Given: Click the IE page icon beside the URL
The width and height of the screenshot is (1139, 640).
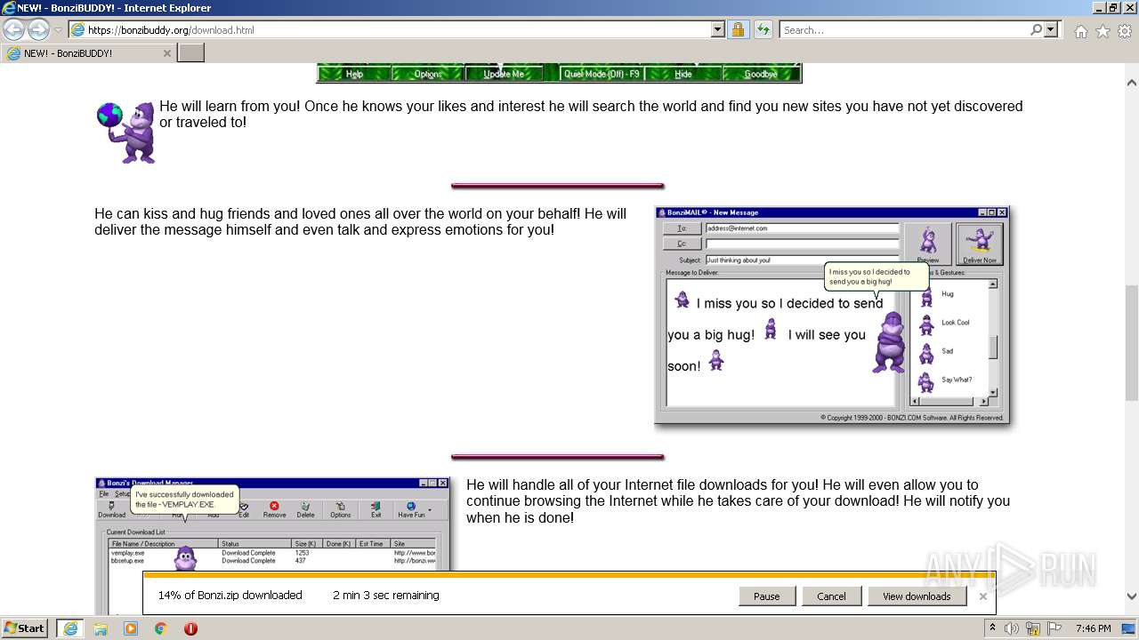Looking at the screenshot, I should [x=77, y=29].
